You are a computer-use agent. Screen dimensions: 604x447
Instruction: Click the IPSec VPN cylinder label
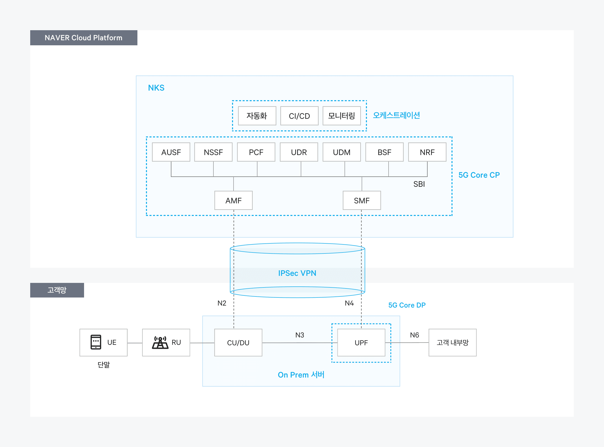(x=297, y=273)
